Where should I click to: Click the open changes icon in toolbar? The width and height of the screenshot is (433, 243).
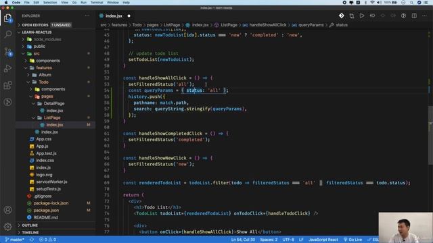(352, 16)
